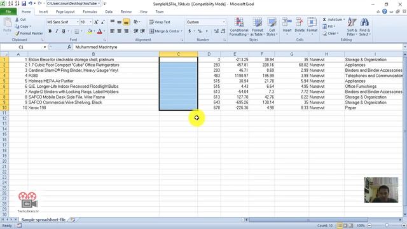The width and height of the screenshot is (407, 229).
Task: Toggle Align Text Right
Action: tap(126, 31)
